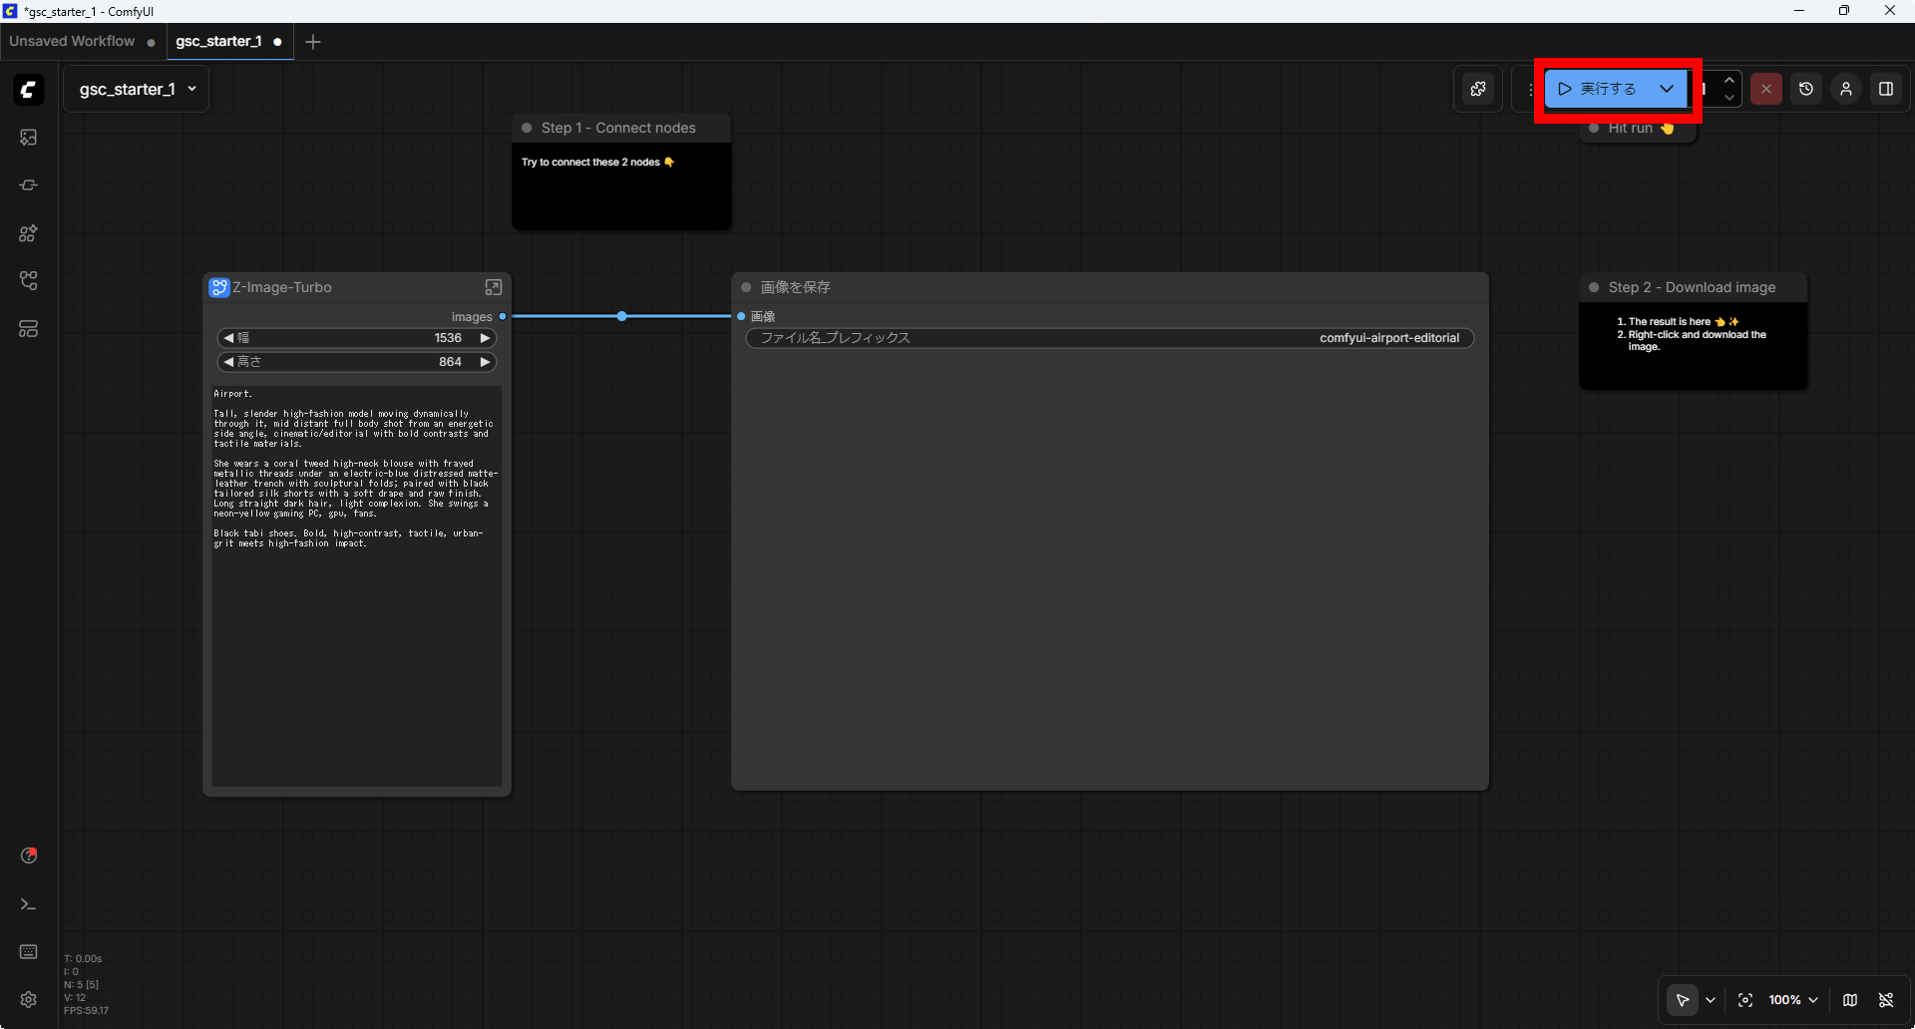Switch to the Unsaved Workflow tab
This screenshot has height=1029, width=1915.
(x=72, y=41)
